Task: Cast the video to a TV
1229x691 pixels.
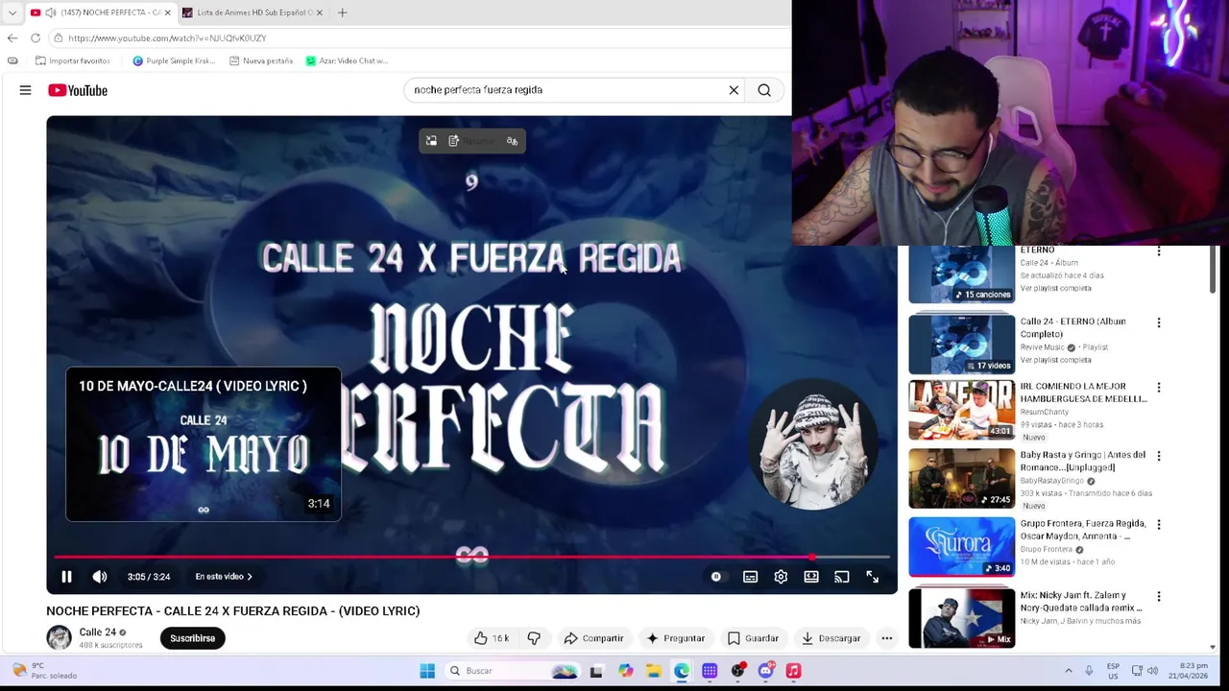Action: click(x=842, y=577)
